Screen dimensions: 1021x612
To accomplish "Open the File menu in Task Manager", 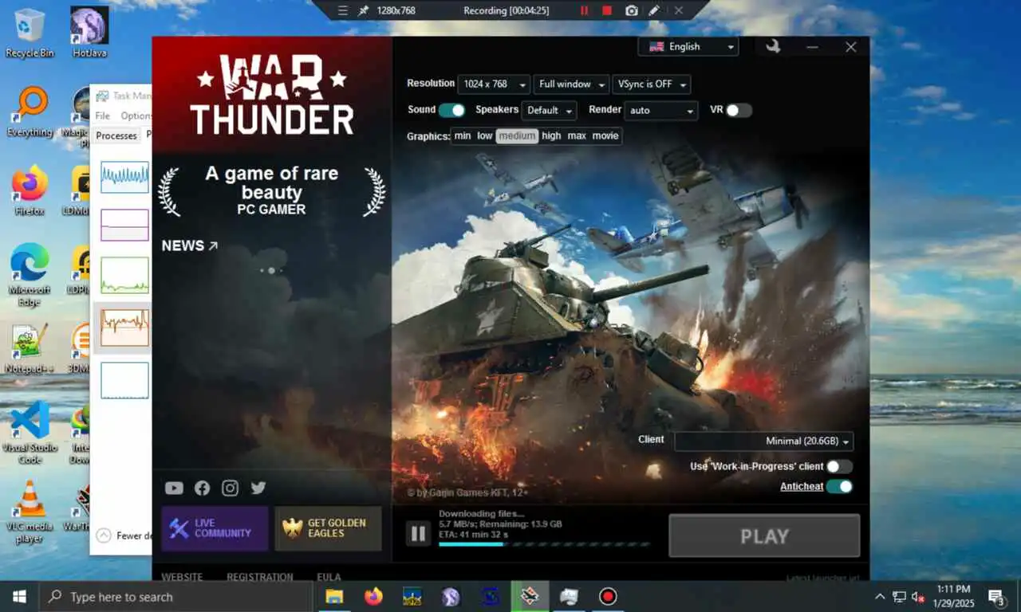I will [x=102, y=116].
